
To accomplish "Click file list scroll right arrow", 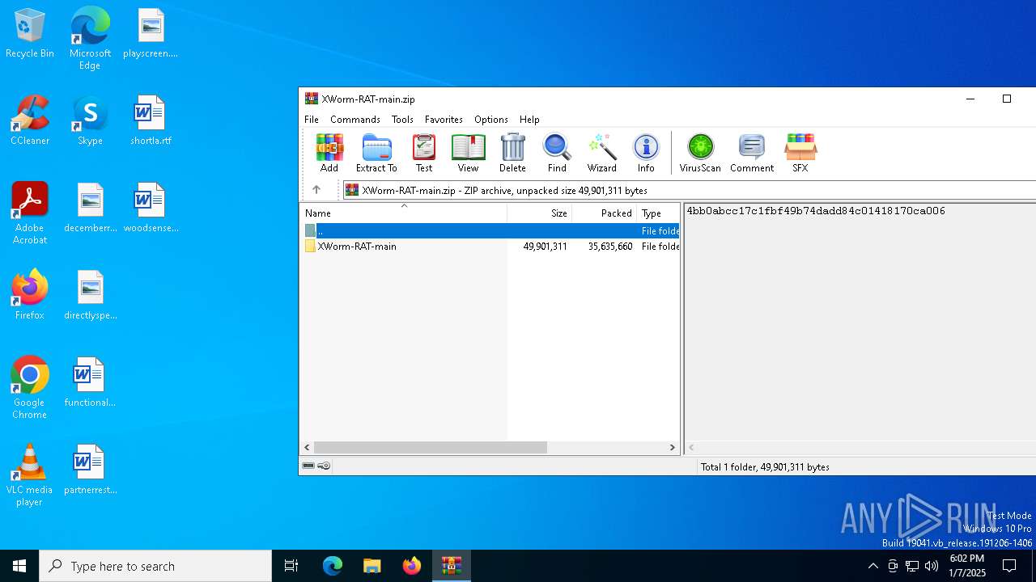I will [x=672, y=447].
